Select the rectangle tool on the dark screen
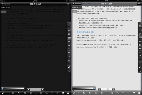 69,60
